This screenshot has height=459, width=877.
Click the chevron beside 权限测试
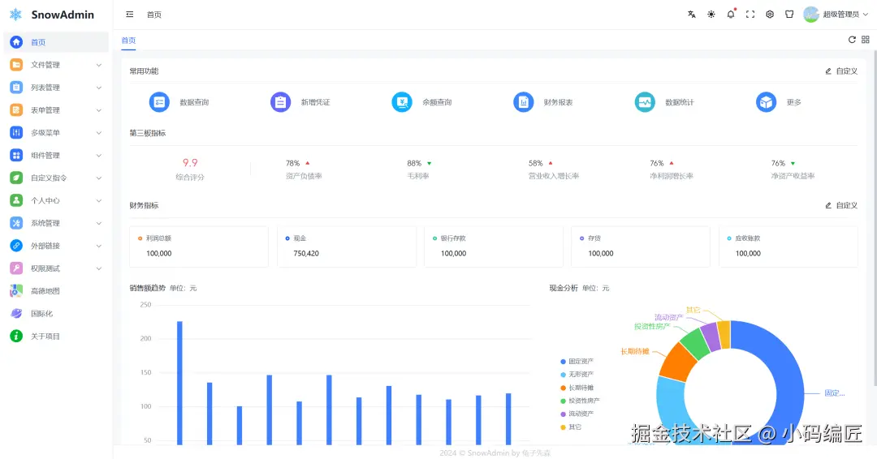[x=99, y=268]
